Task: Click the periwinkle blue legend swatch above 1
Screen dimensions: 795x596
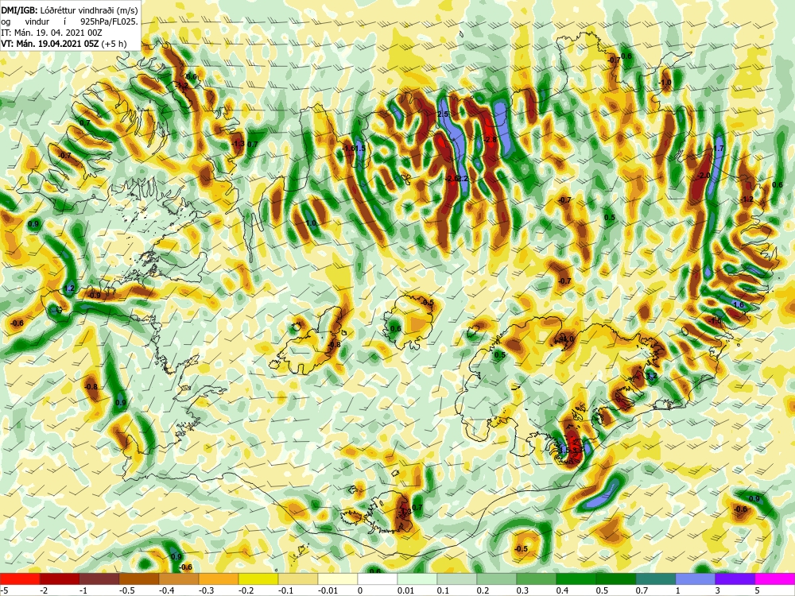Action: click(696, 579)
